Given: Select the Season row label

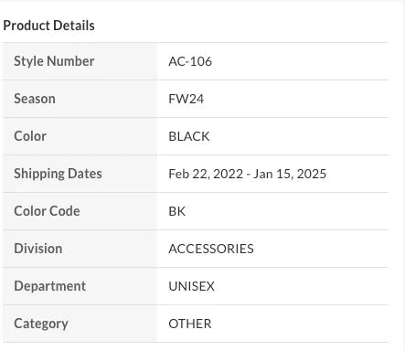Looking at the screenshot, I should coord(35,99).
